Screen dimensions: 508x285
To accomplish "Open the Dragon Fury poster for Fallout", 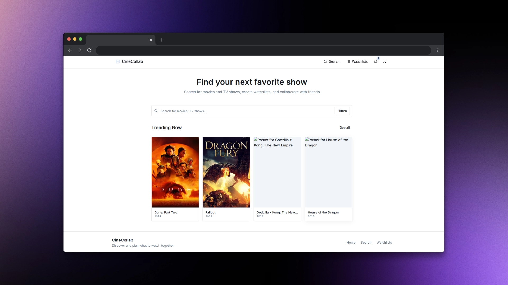I will pyautogui.click(x=226, y=172).
